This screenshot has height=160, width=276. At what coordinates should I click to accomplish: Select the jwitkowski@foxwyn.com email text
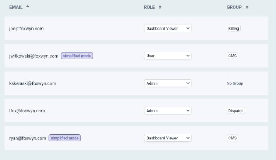(33, 56)
